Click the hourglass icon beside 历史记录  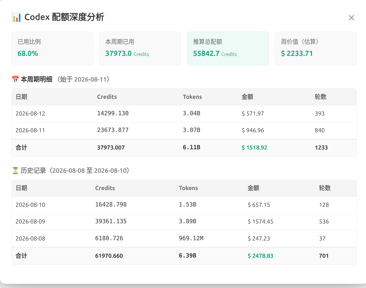pos(15,171)
